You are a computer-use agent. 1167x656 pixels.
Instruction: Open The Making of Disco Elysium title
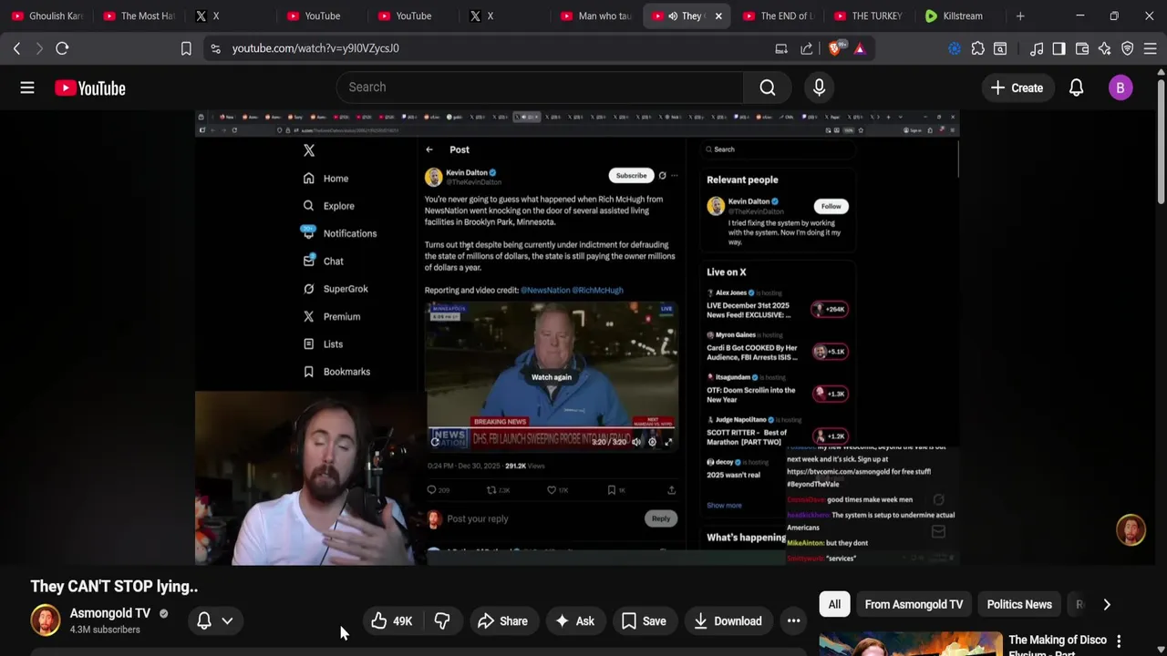[1057, 645]
